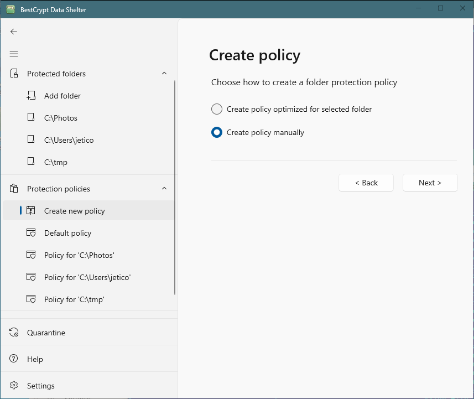
Task: Click the folder icon beside C:\Photos
Action: [x=31, y=117]
